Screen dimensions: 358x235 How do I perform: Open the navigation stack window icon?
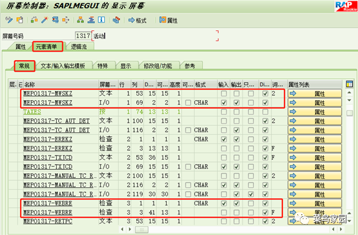(91, 20)
